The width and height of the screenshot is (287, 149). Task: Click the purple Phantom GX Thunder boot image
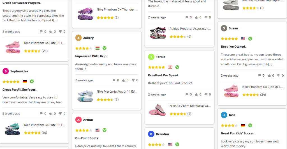point(85,13)
